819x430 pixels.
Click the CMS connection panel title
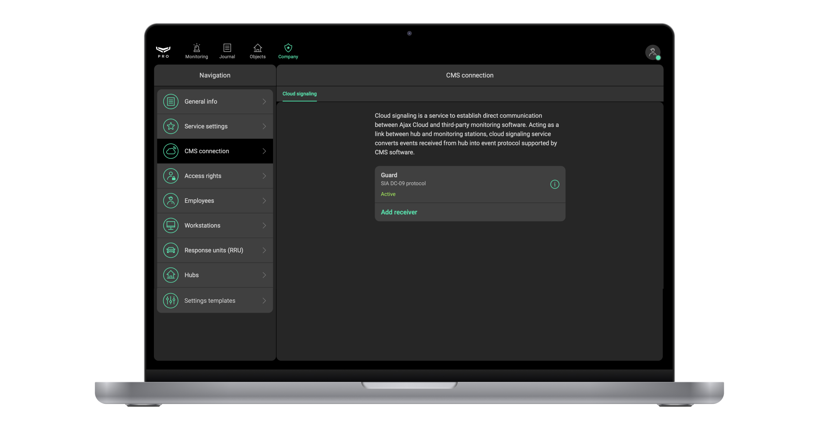tap(470, 75)
